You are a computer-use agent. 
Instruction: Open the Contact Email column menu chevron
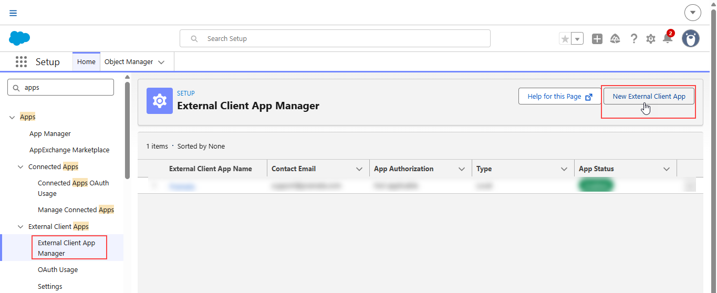pos(359,169)
